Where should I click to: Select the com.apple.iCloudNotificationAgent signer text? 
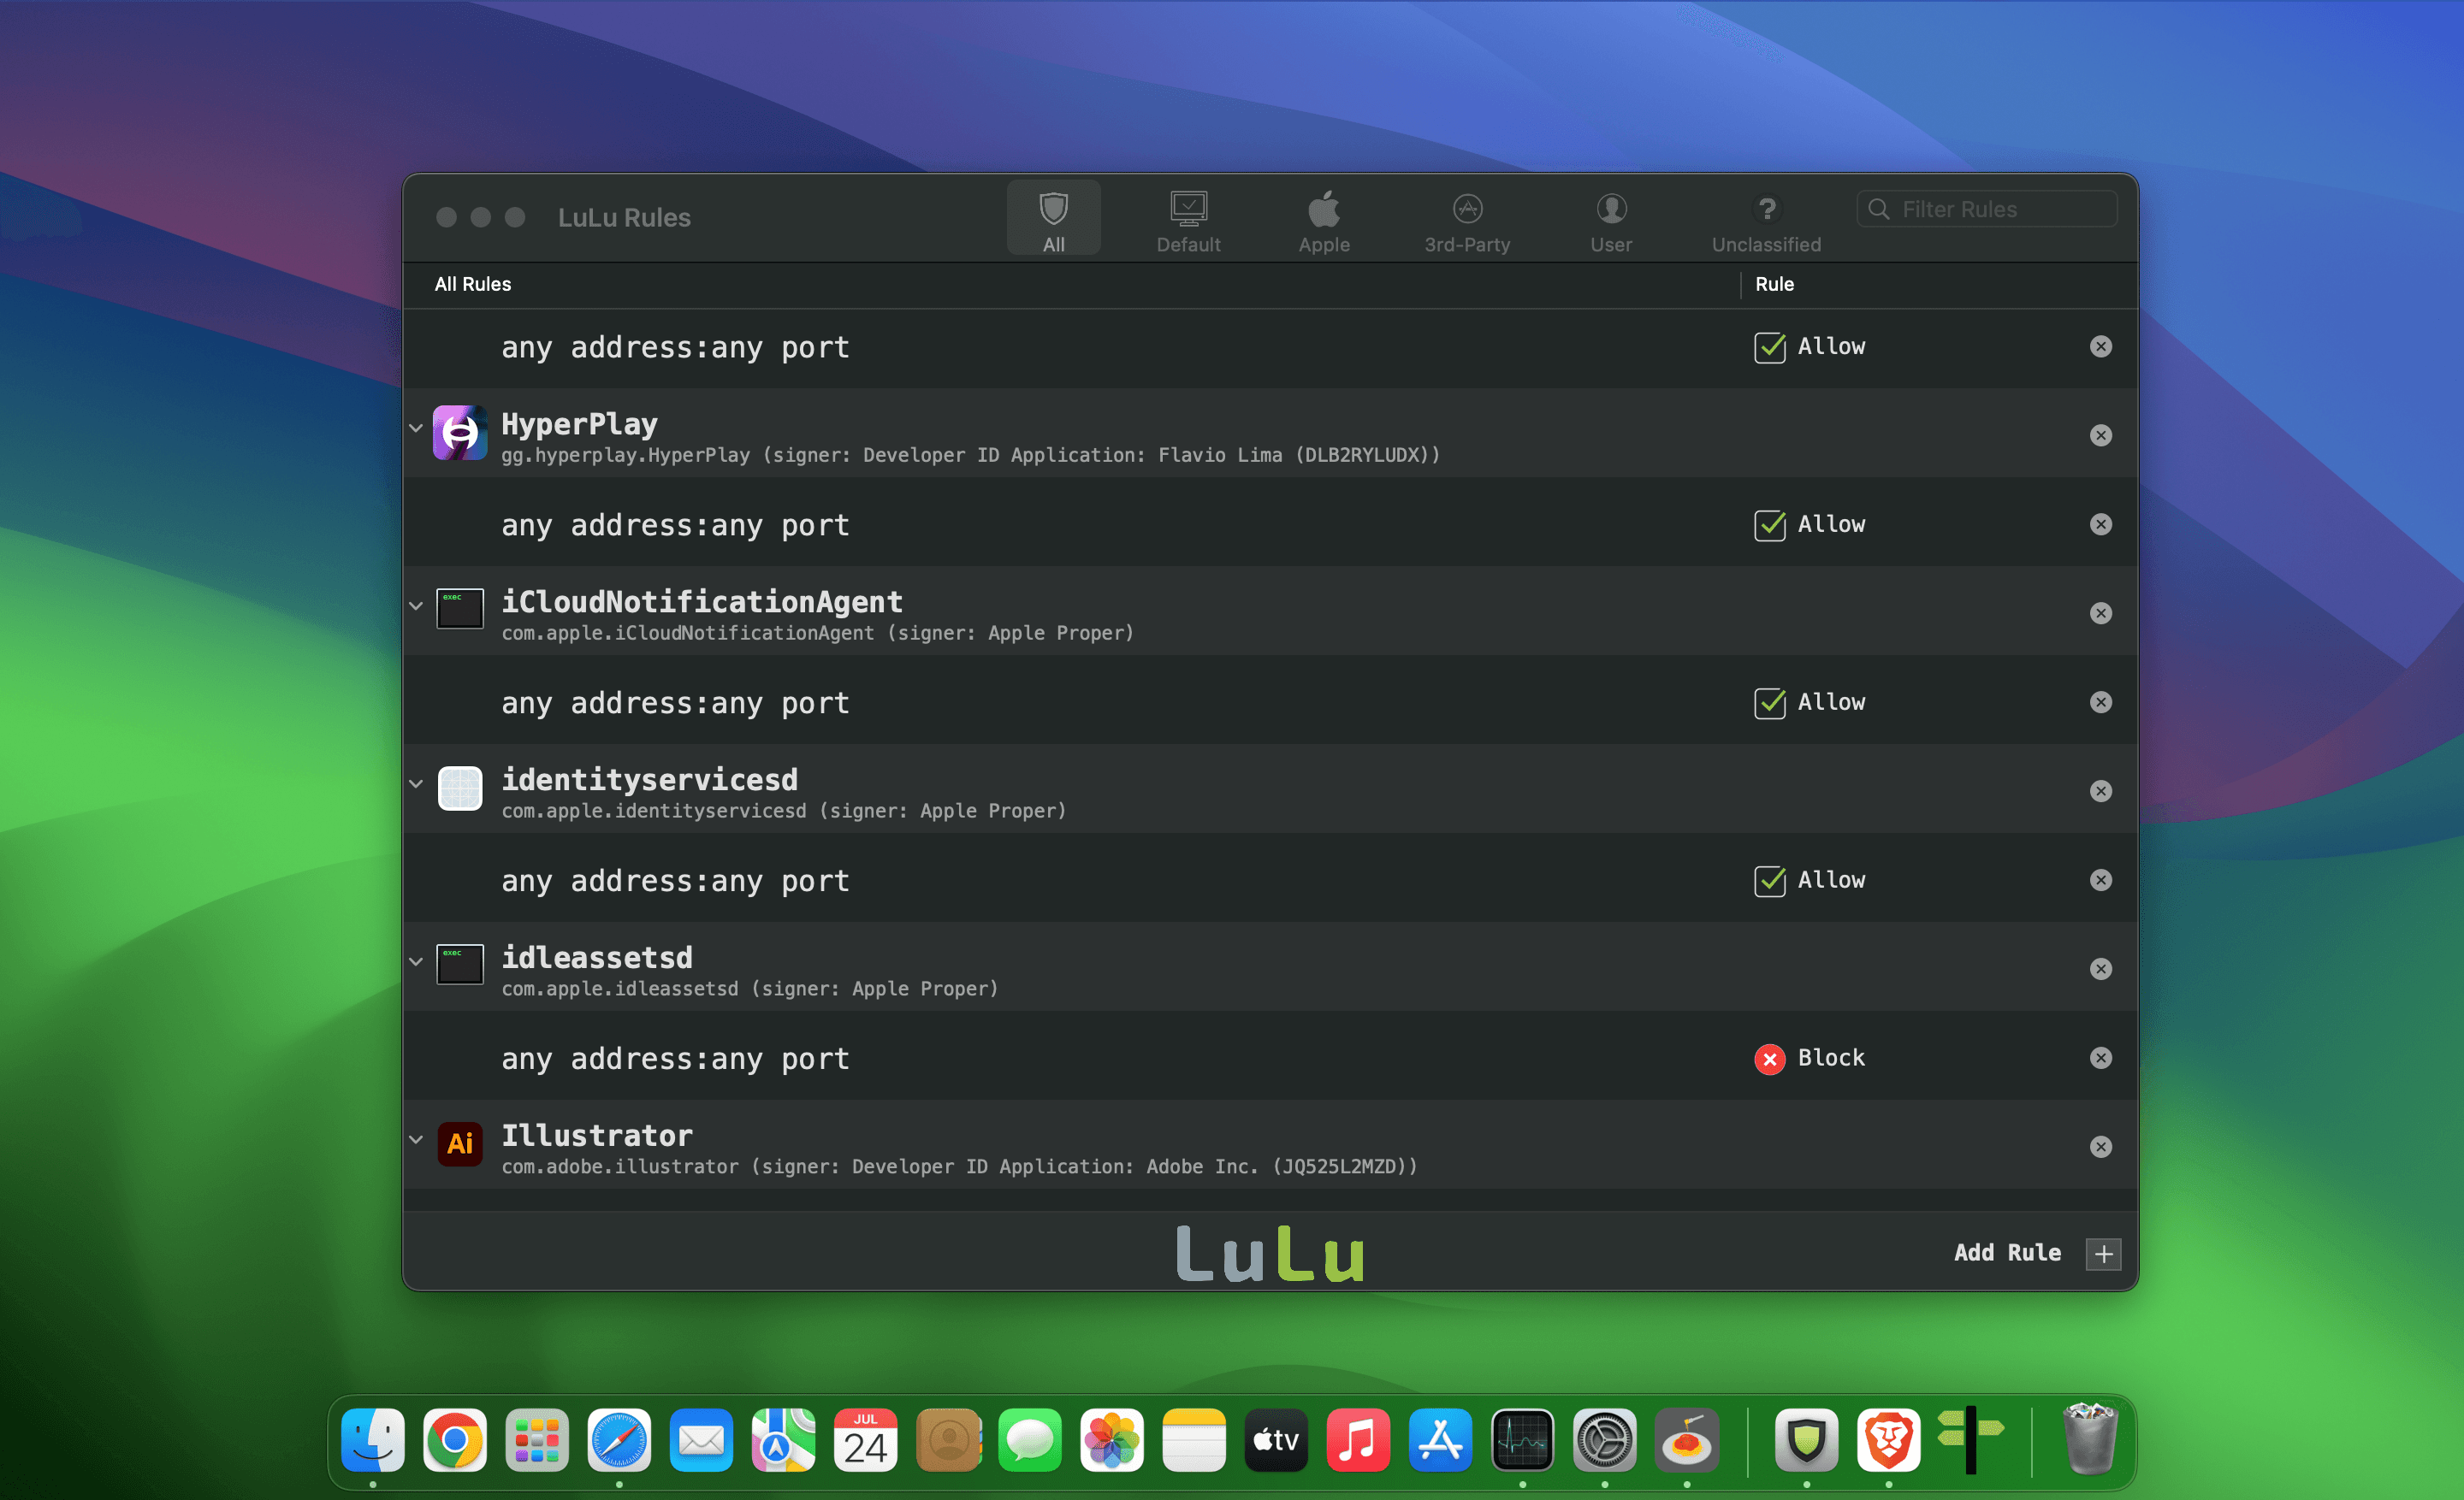pyautogui.click(x=817, y=633)
